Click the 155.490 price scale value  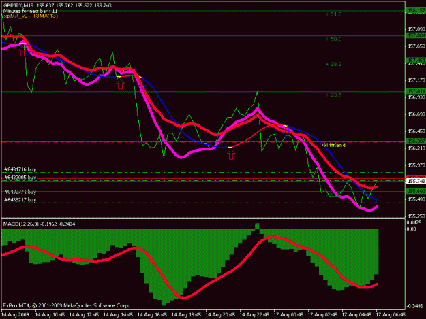[416, 199]
